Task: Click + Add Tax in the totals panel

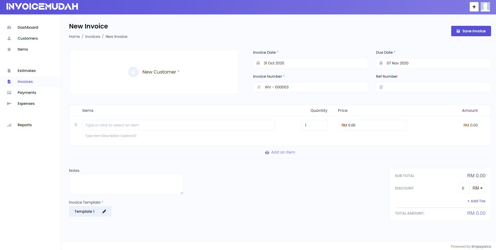Action: [476, 201]
